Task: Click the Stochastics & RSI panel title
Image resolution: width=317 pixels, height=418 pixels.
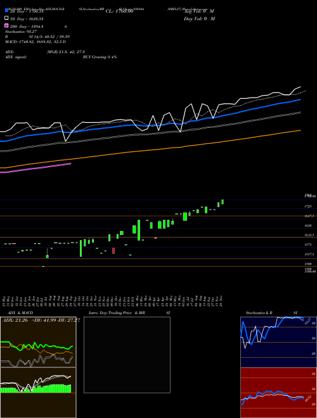Action: [x=271, y=313]
